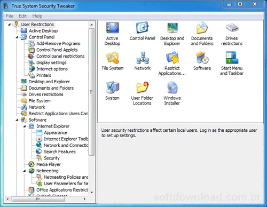
Task: Select Documents and Folders in the tree
Action: (x=51, y=88)
